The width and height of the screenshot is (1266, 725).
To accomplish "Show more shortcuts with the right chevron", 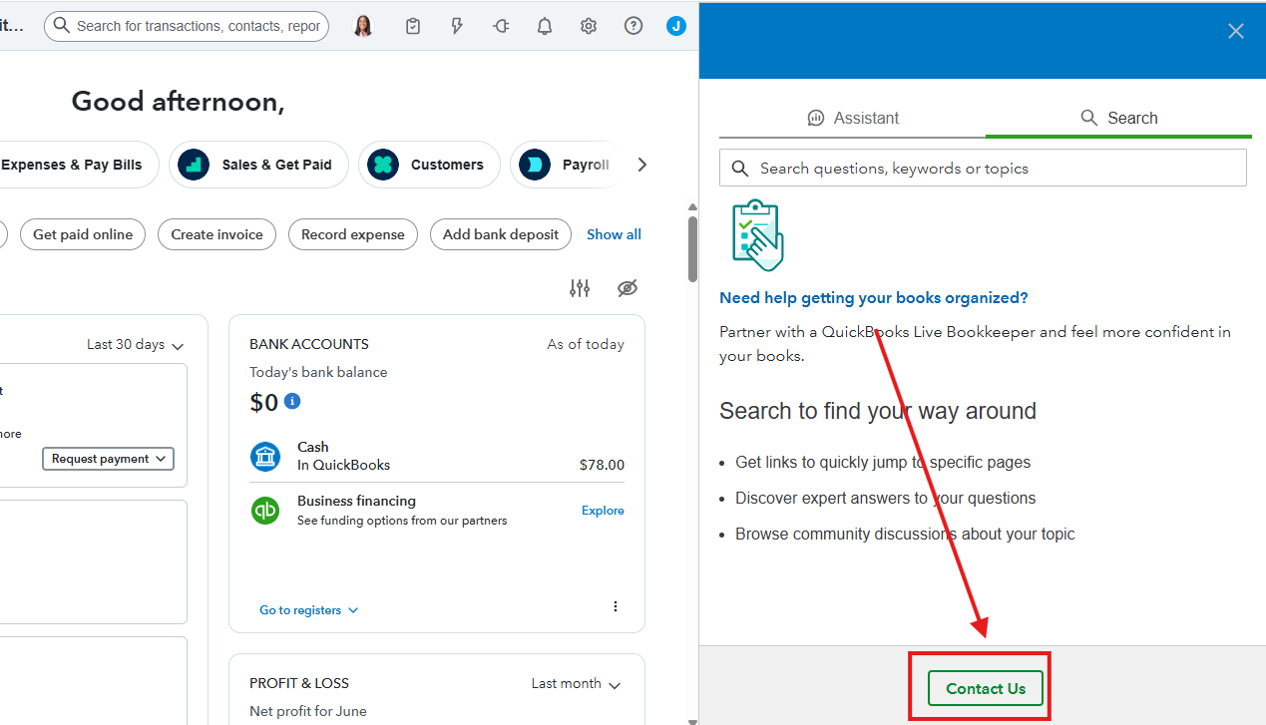I will (642, 165).
